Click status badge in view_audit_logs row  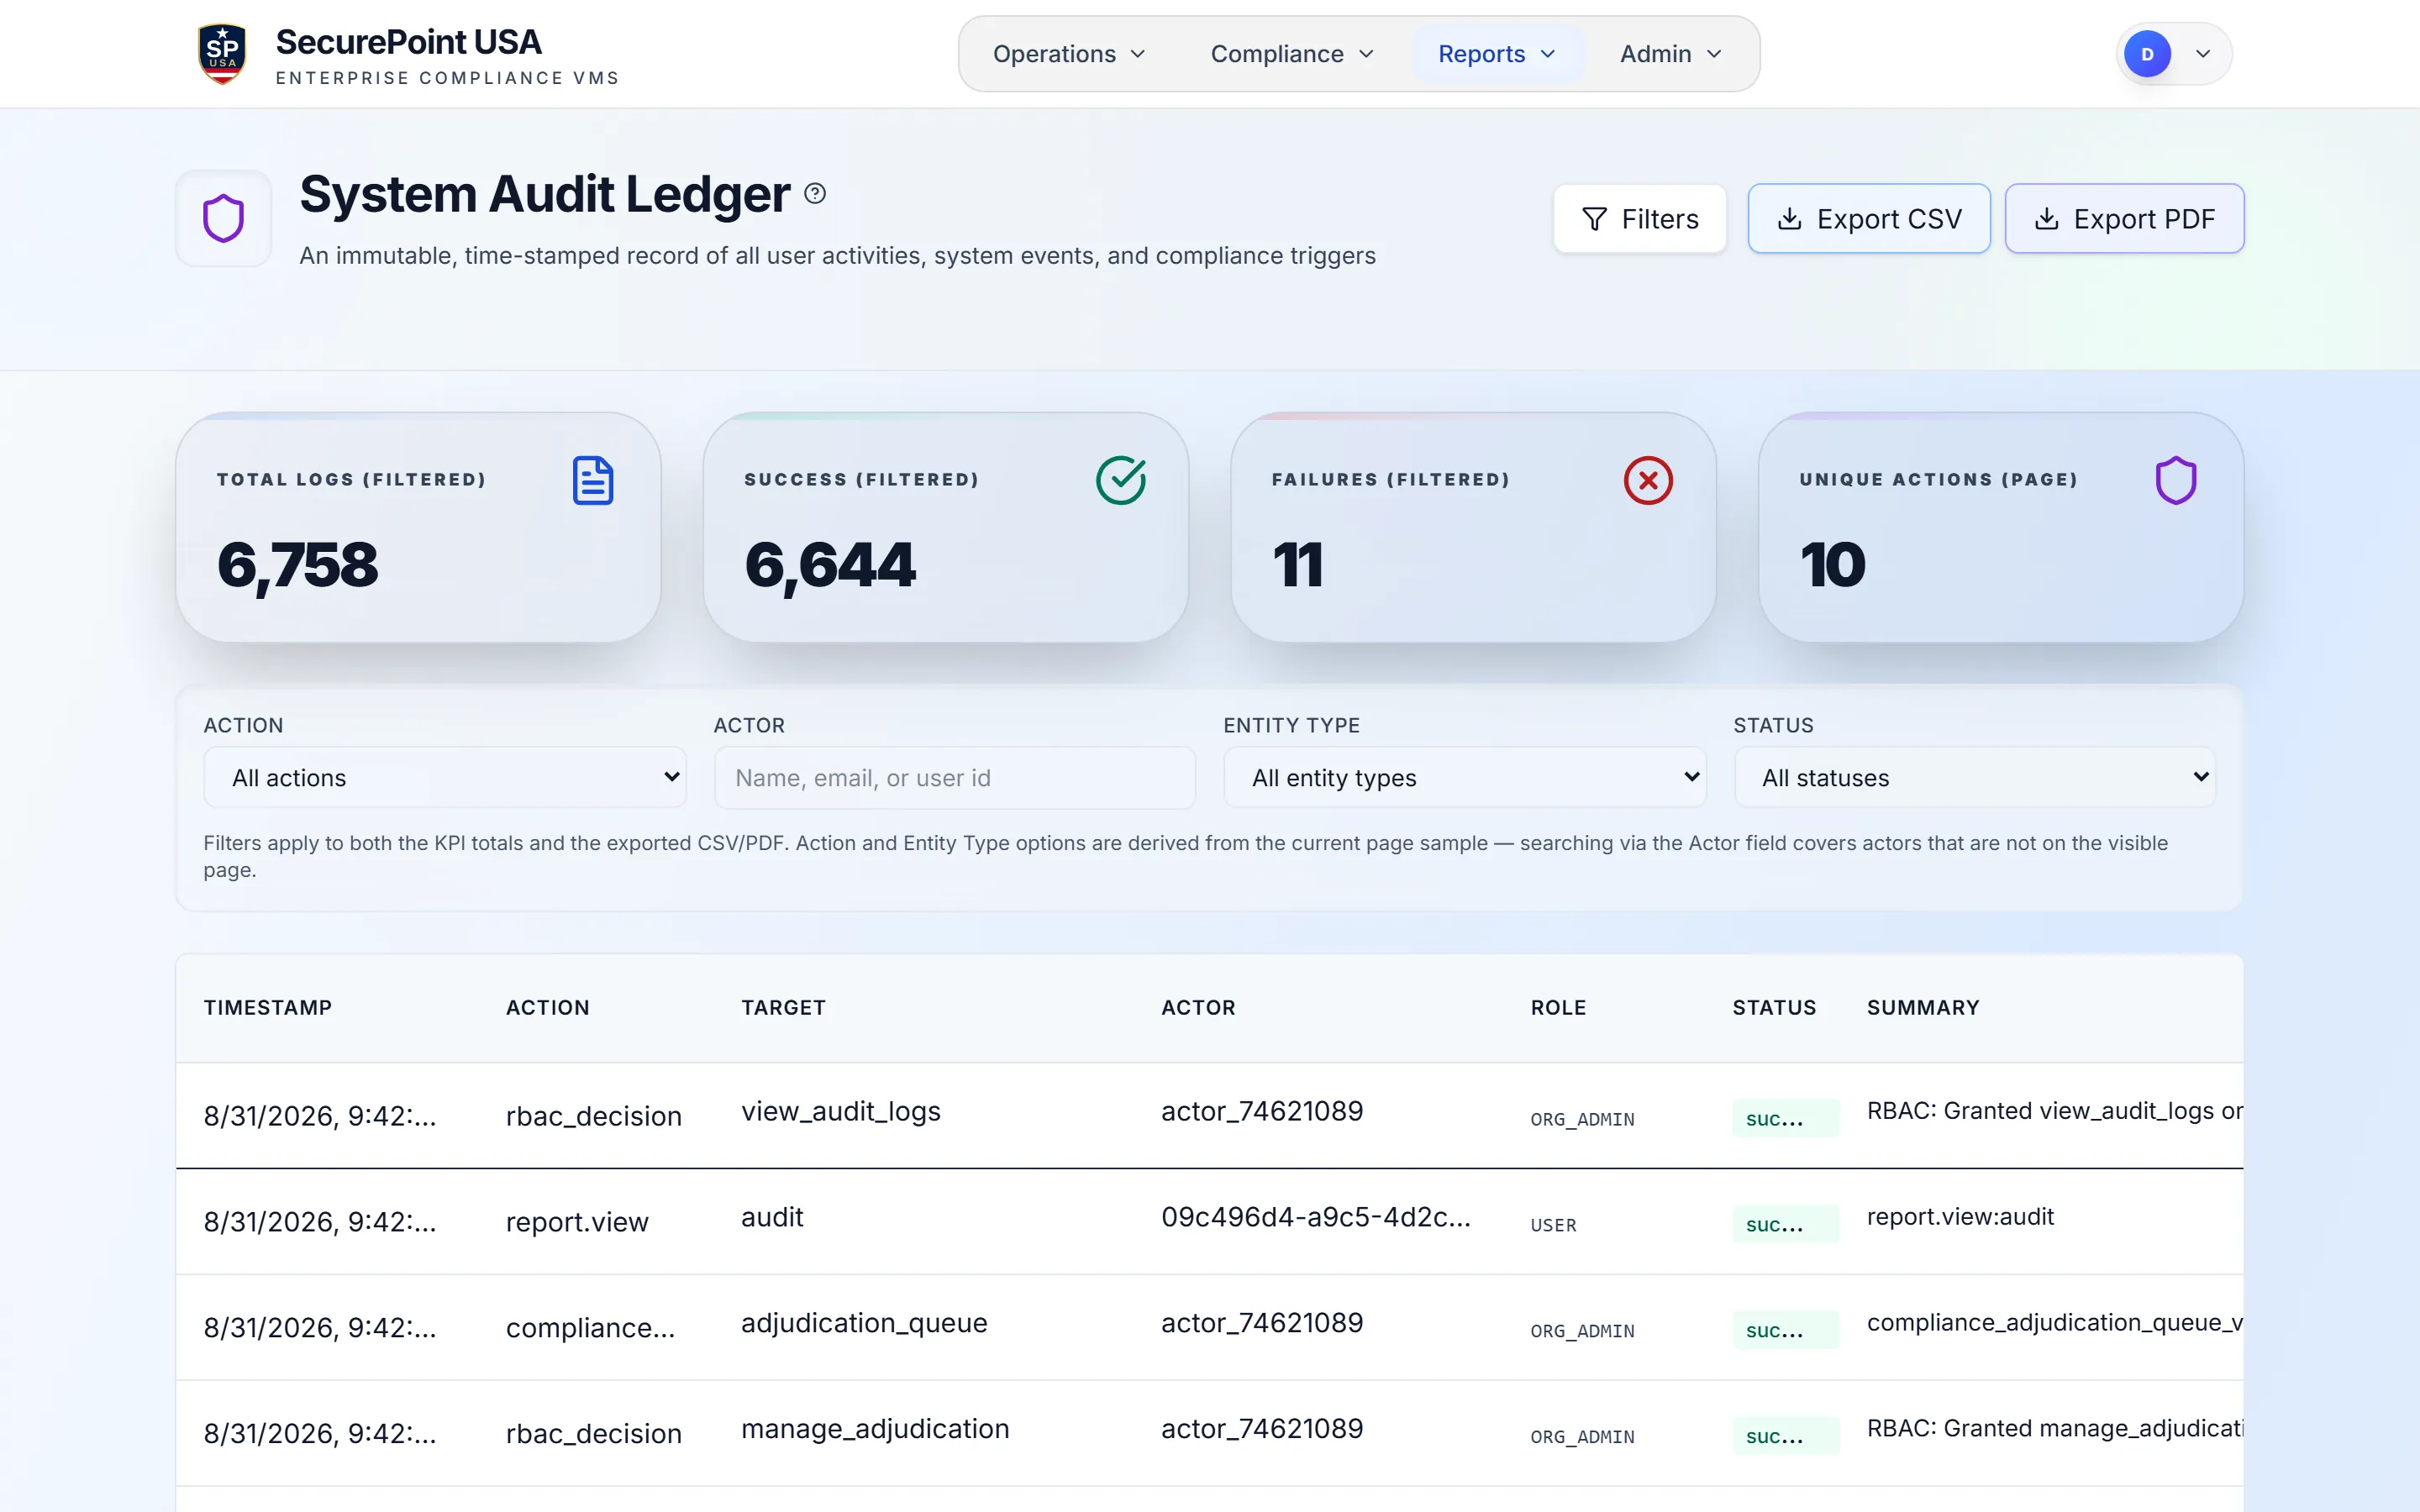pos(1785,1119)
